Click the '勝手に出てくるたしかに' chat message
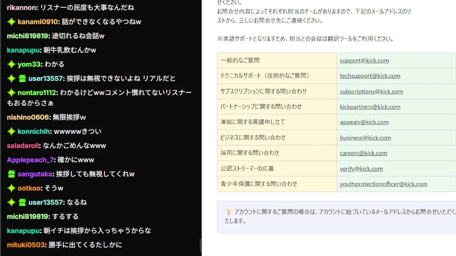The width and height of the screenshot is (456, 256). 85,245
